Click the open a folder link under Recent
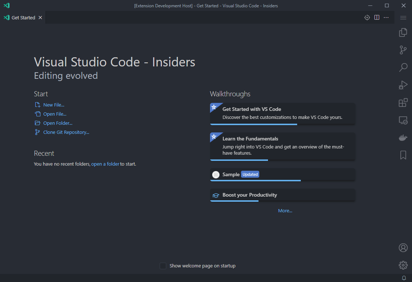Screen dimensions: 412x282 105,164
